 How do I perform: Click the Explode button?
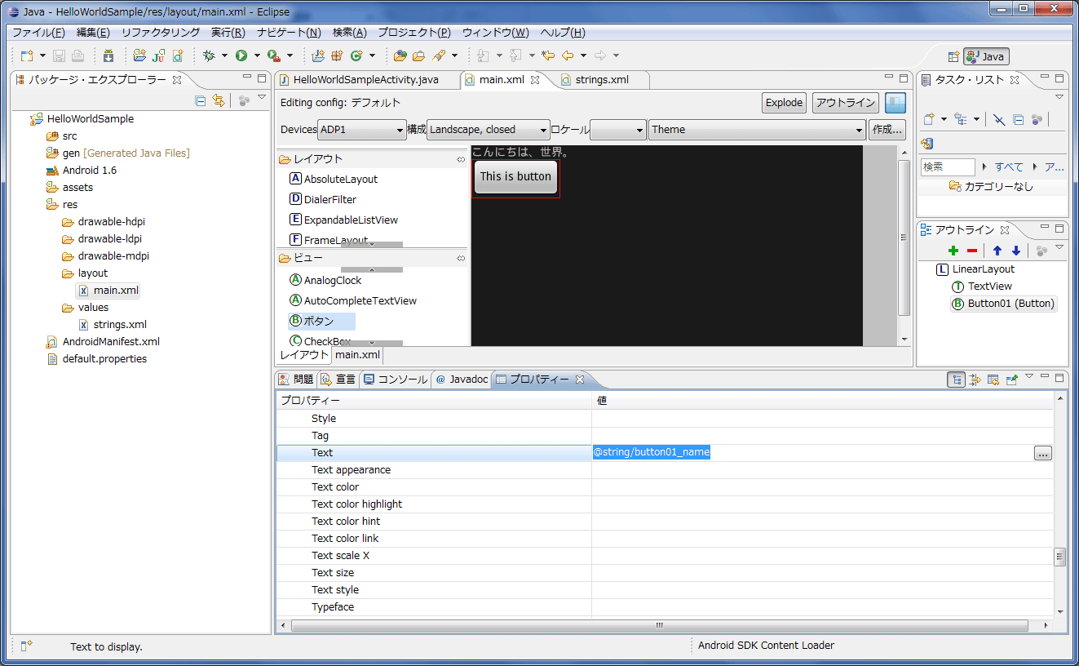point(784,103)
